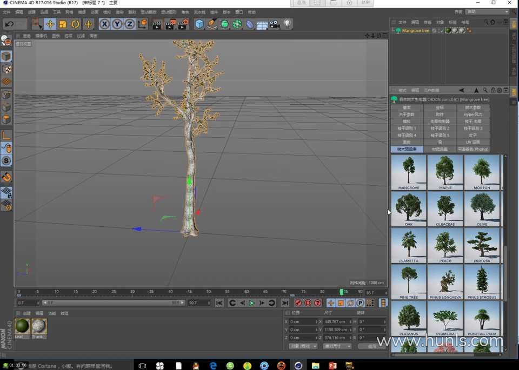Select Mangrove tree in Object Manager
The image size is (519, 370).
(x=415, y=30)
